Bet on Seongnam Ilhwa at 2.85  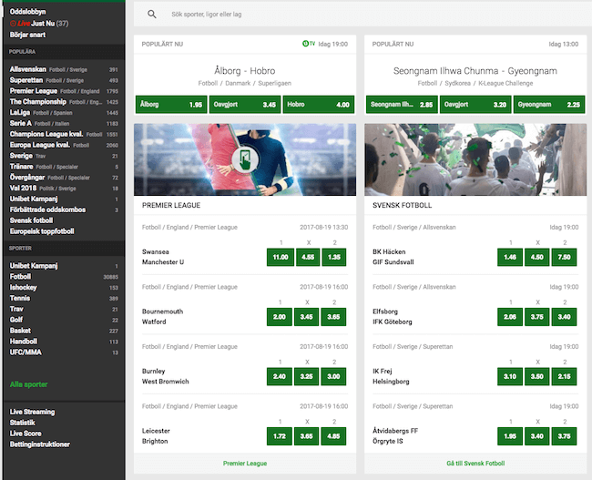[x=402, y=105]
